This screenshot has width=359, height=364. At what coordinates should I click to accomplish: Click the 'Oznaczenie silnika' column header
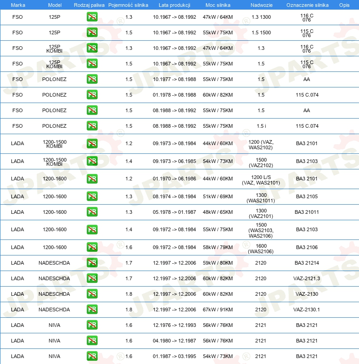click(307, 5)
